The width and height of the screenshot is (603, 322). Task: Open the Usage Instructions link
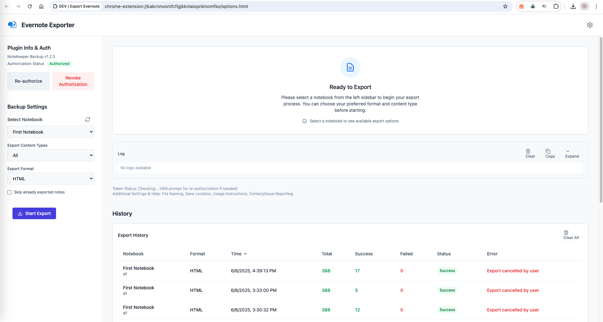[230, 194]
